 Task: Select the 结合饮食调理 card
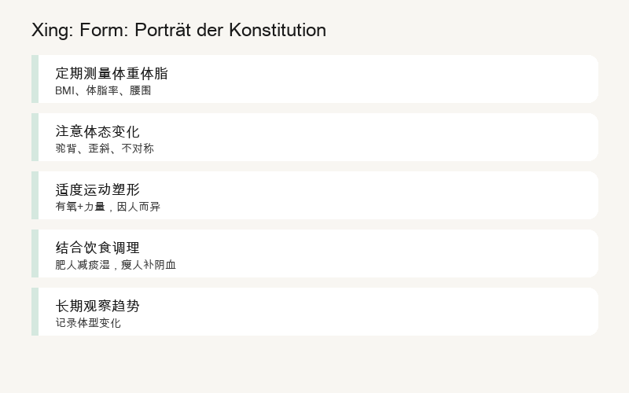pyautogui.click(x=315, y=253)
